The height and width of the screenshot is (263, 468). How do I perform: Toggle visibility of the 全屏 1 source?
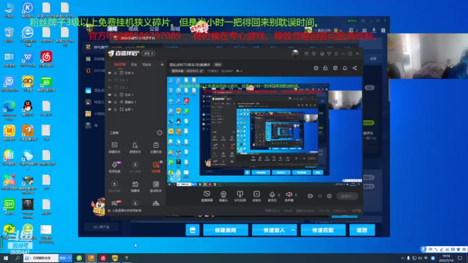(109, 109)
